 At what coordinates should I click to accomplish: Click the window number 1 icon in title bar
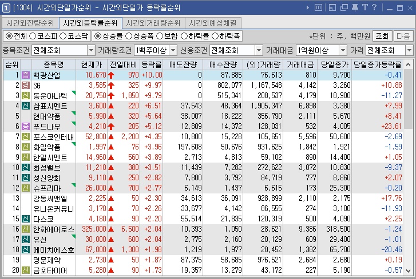pos(6,7)
